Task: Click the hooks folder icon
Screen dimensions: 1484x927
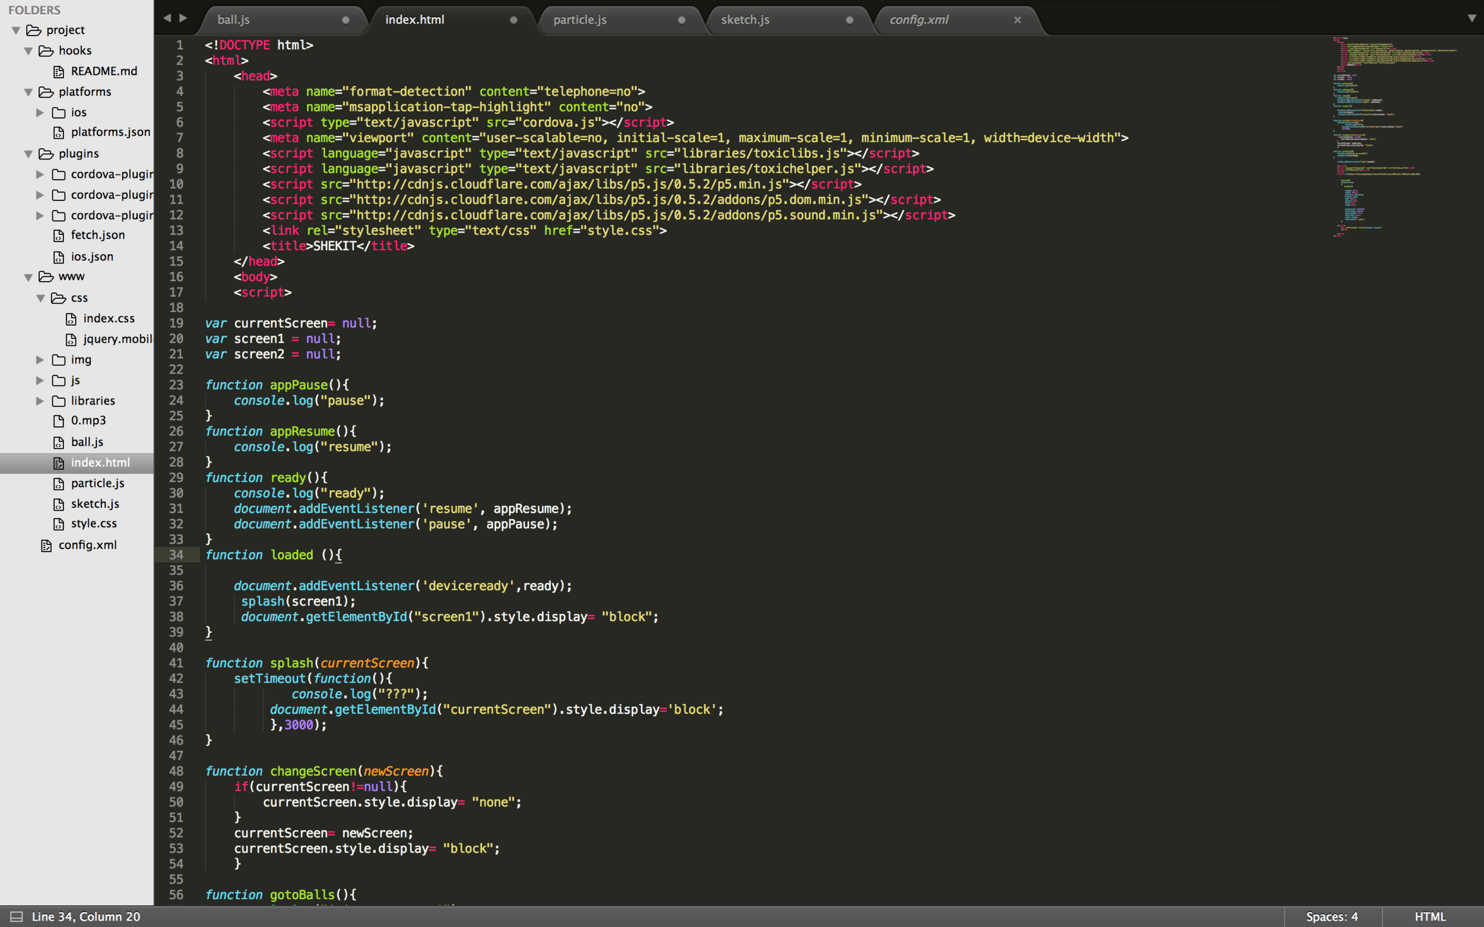Action: tap(46, 51)
